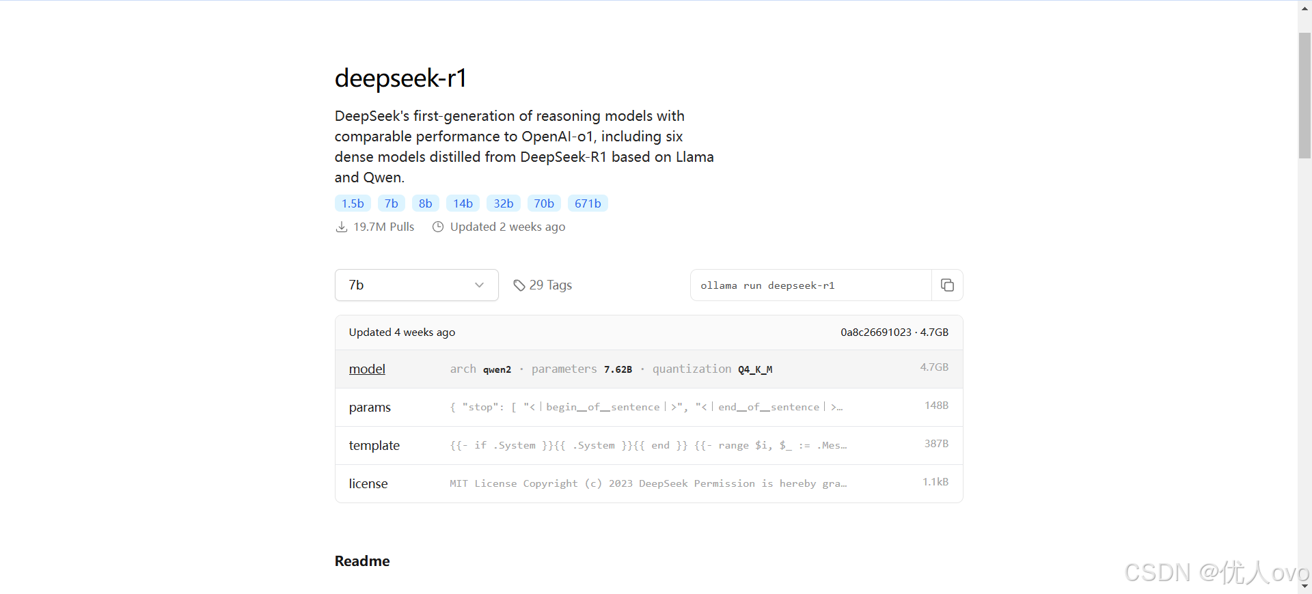Select the 32b size tag
The height and width of the screenshot is (594, 1312).
(x=504, y=203)
